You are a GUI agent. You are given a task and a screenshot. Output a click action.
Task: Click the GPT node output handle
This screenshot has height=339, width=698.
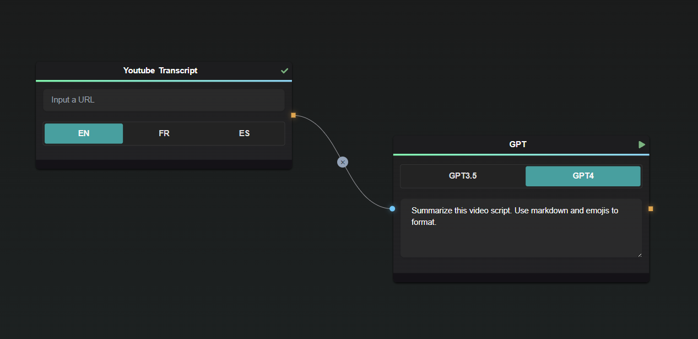[651, 208]
